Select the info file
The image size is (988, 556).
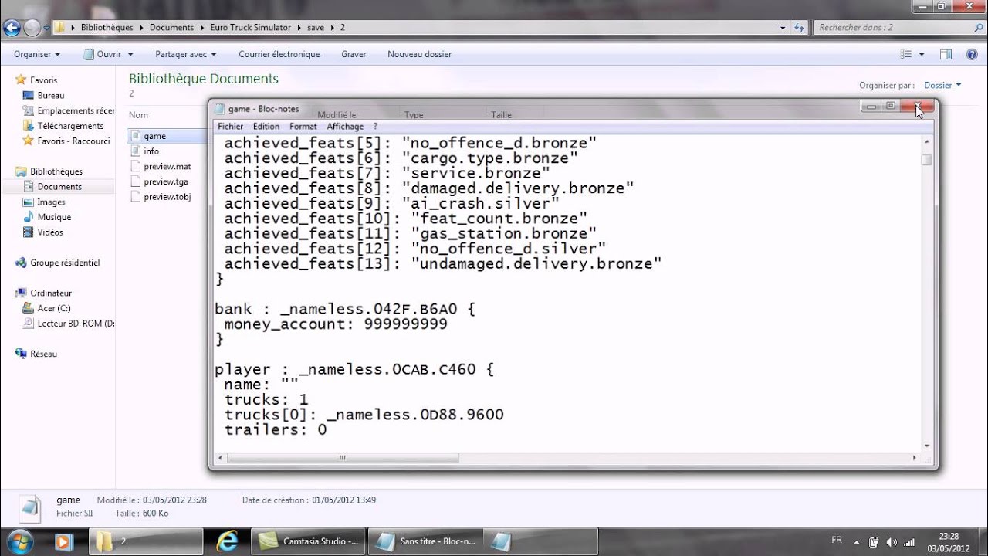click(151, 151)
